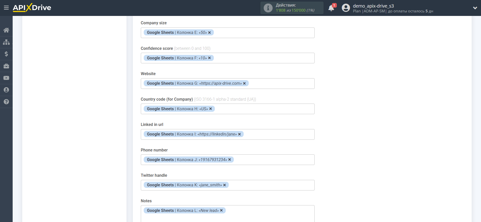This screenshot has height=222, width=481.
Task: Click inside the Linked in url field
Action: 227,134
